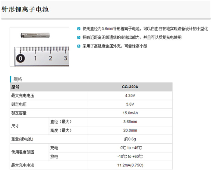Open the pin battery product photo
The image size is (211, 170).
(39, 47)
